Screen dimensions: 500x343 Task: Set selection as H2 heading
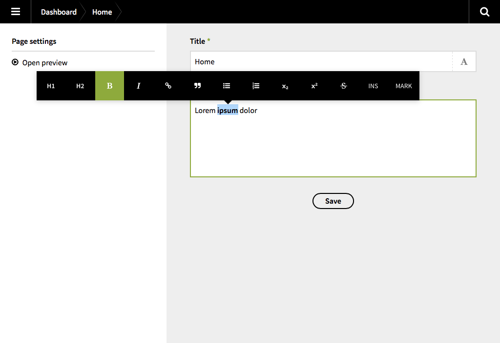(x=80, y=86)
